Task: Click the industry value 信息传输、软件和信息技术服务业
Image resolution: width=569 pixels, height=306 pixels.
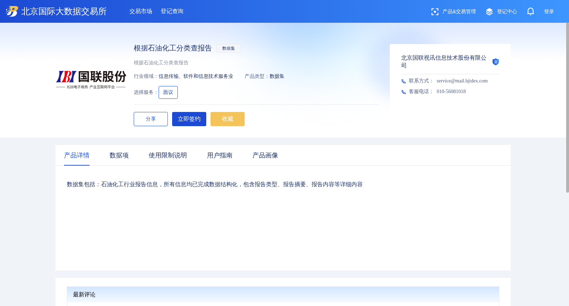Action: (x=196, y=76)
